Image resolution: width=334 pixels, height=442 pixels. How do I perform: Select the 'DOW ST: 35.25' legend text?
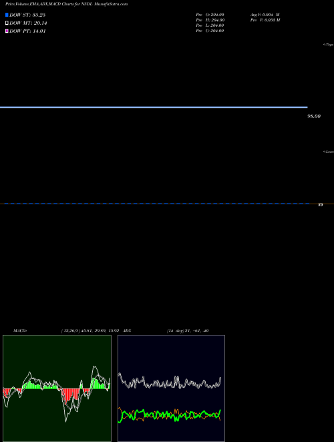[x=27, y=15]
